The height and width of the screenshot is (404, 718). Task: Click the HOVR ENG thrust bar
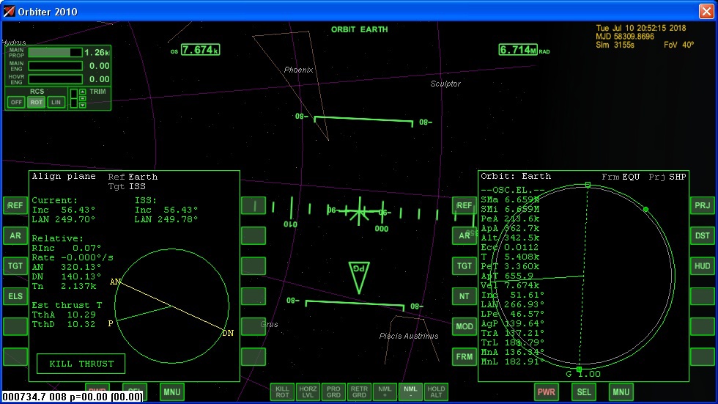pyautogui.click(x=56, y=78)
